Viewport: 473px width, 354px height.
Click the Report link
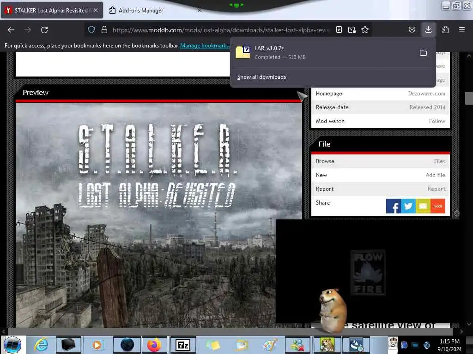coord(436,189)
